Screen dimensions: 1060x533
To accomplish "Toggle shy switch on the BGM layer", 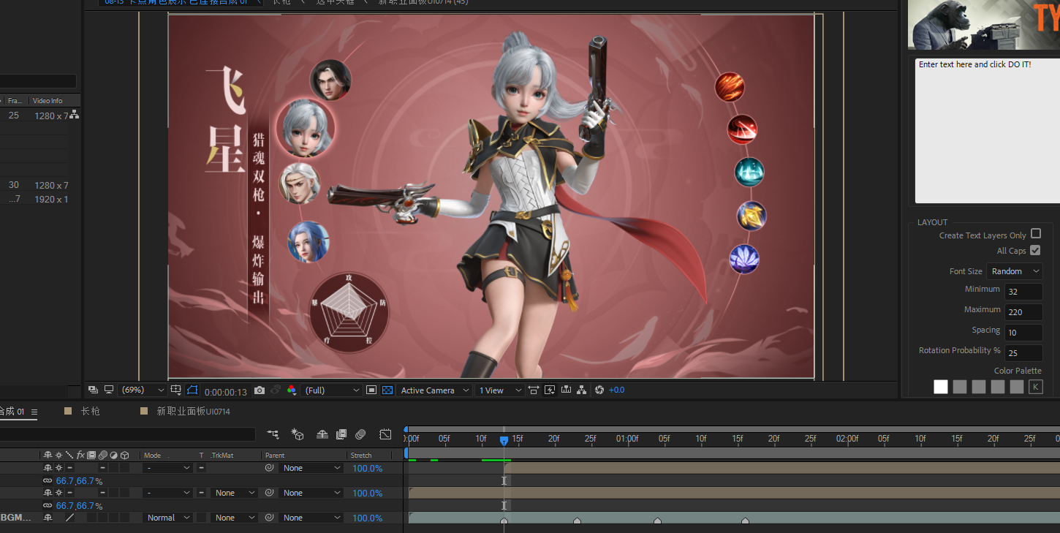I will click(48, 518).
